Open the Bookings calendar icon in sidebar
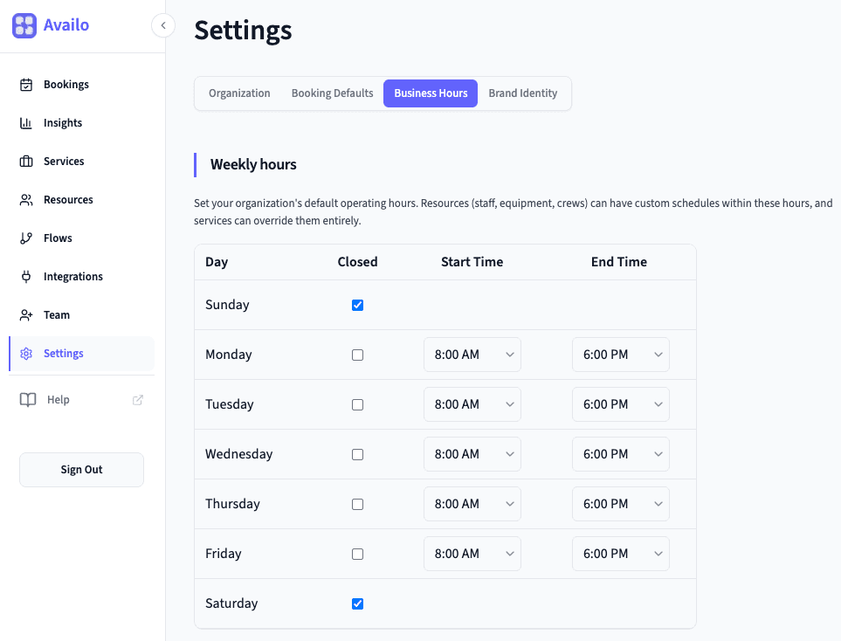Screen dimensions: 841x641 [x=25, y=84]
